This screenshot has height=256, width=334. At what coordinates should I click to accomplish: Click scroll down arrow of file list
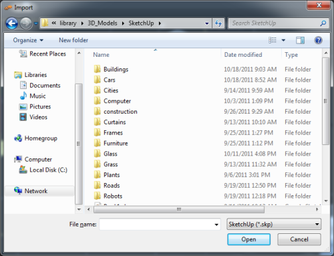coord(326,201)
